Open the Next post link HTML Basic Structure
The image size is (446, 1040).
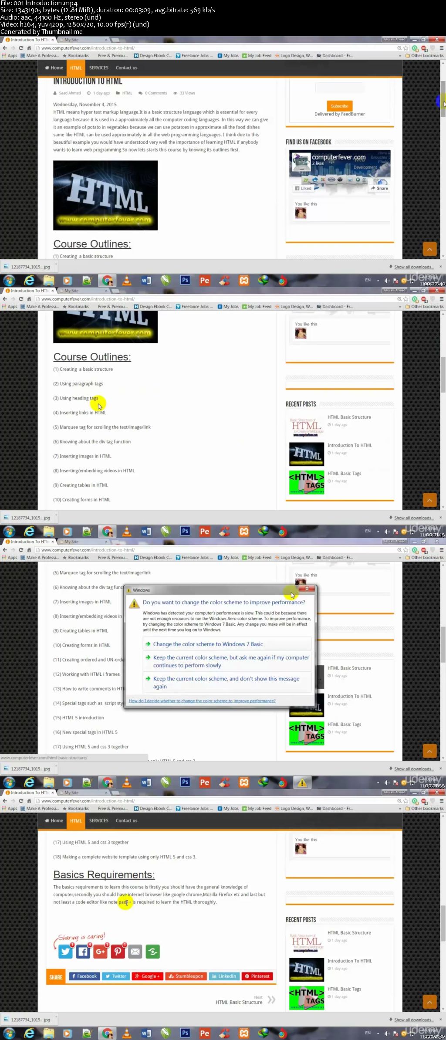click(x=239, y=1002)
